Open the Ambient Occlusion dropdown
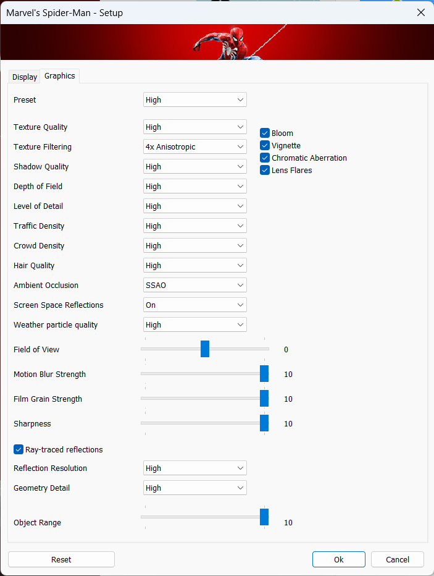 (194, 285)
